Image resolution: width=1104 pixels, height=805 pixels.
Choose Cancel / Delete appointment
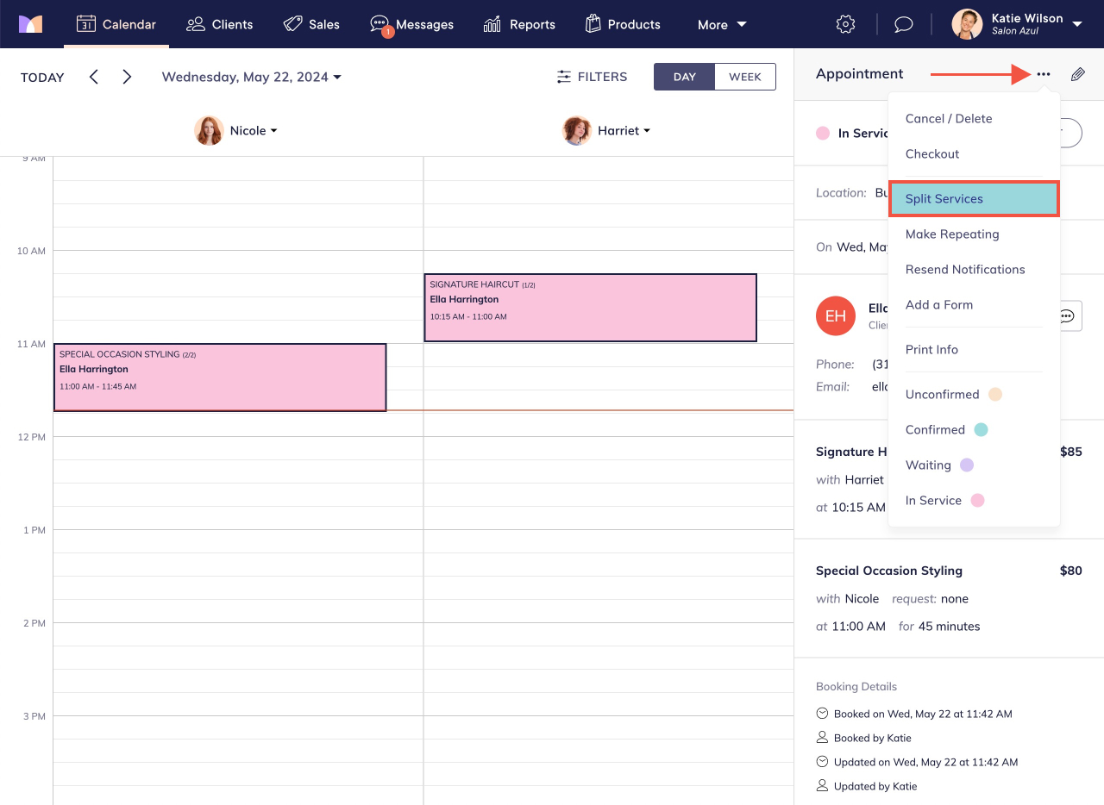(948, 118)
